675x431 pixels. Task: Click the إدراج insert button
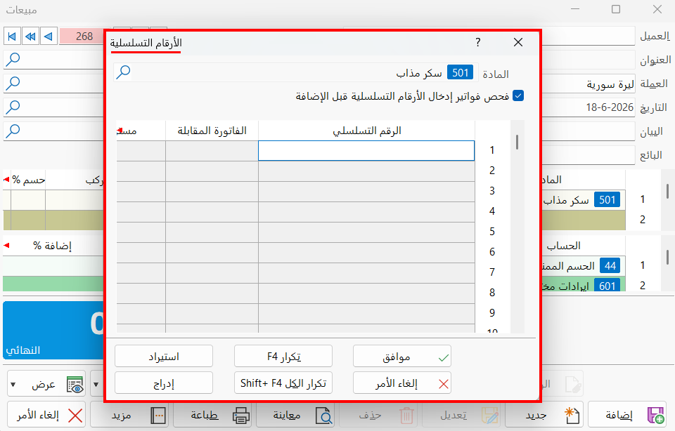(x=164, y=383)
